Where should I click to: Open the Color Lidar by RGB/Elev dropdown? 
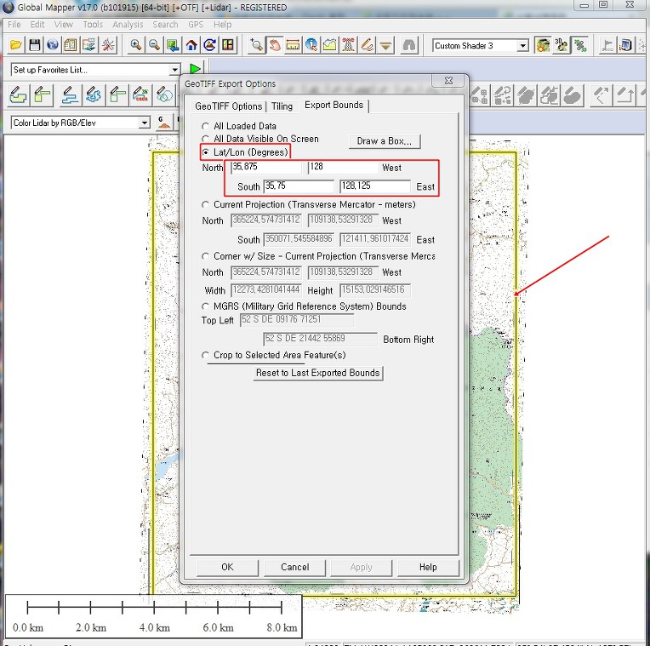click(144, 123)
